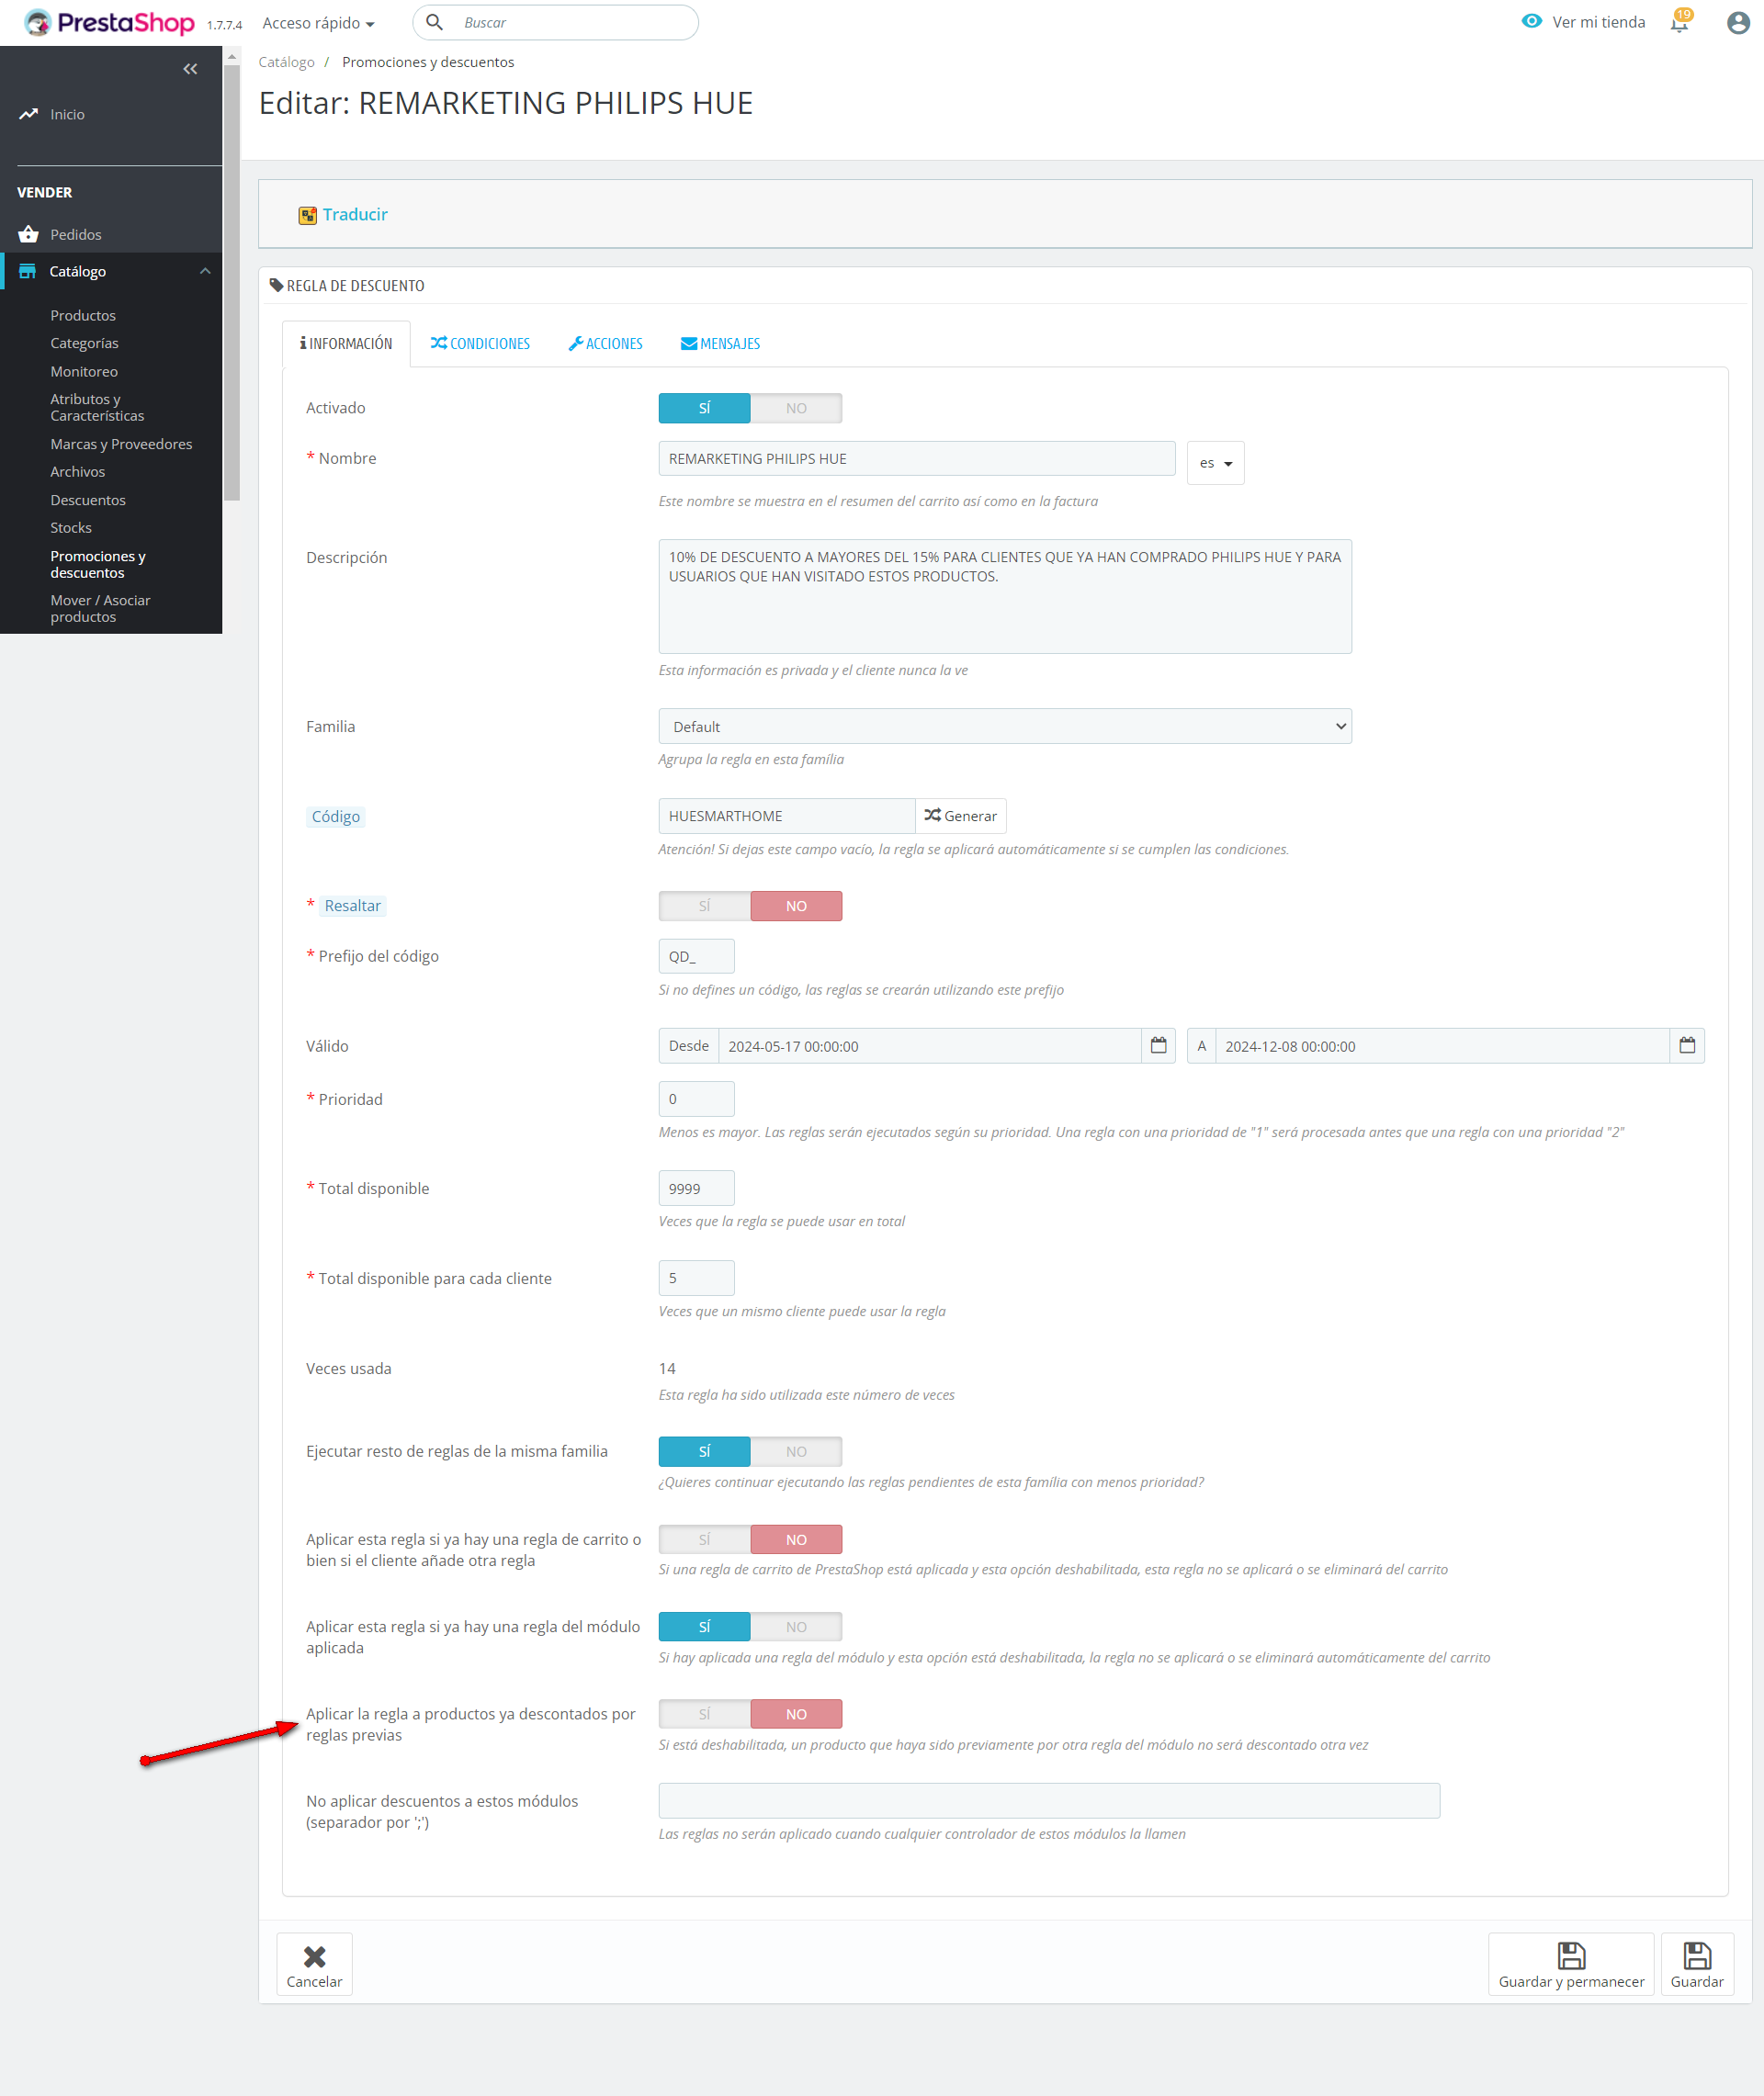
Task: Enable Resaltar by clicking SÍ
Action: (x=704, y=906)
